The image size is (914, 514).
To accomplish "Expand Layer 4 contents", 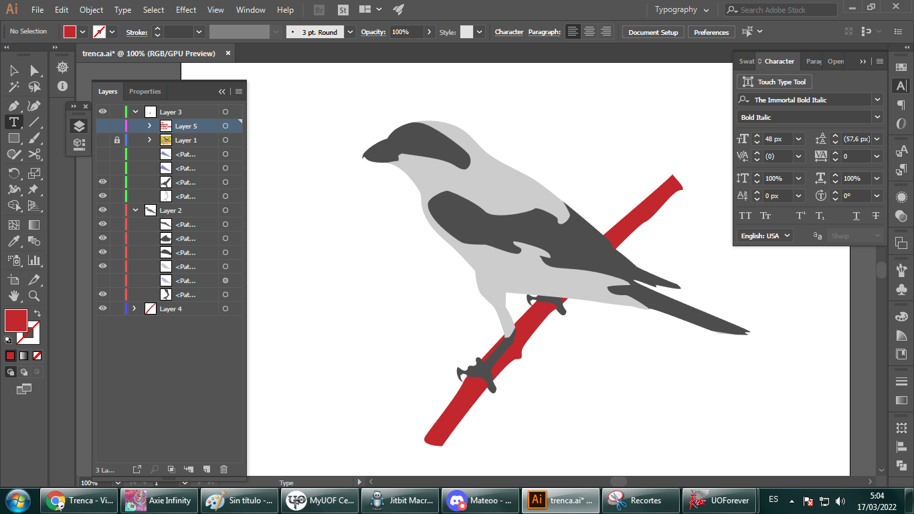I will [134, 309].
